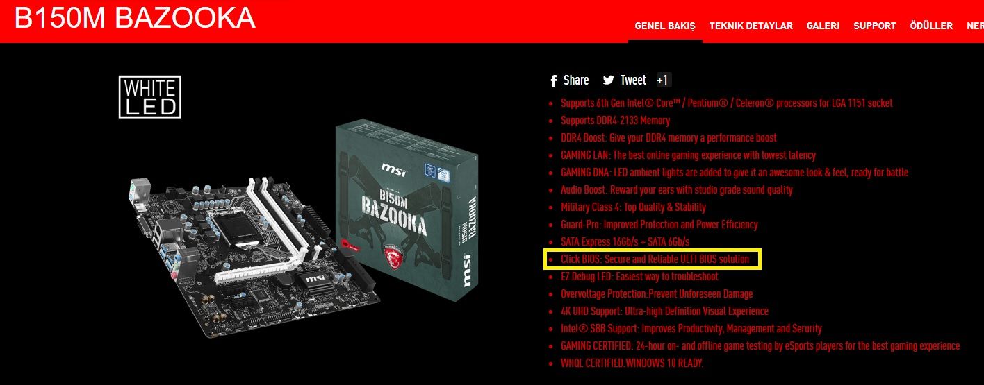
Task: Open the GALERI tab
Action: (x=823, y=26)
